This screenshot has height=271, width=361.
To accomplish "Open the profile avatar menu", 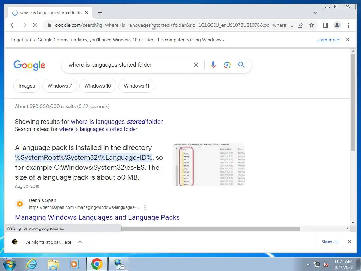I will (337, 25).
